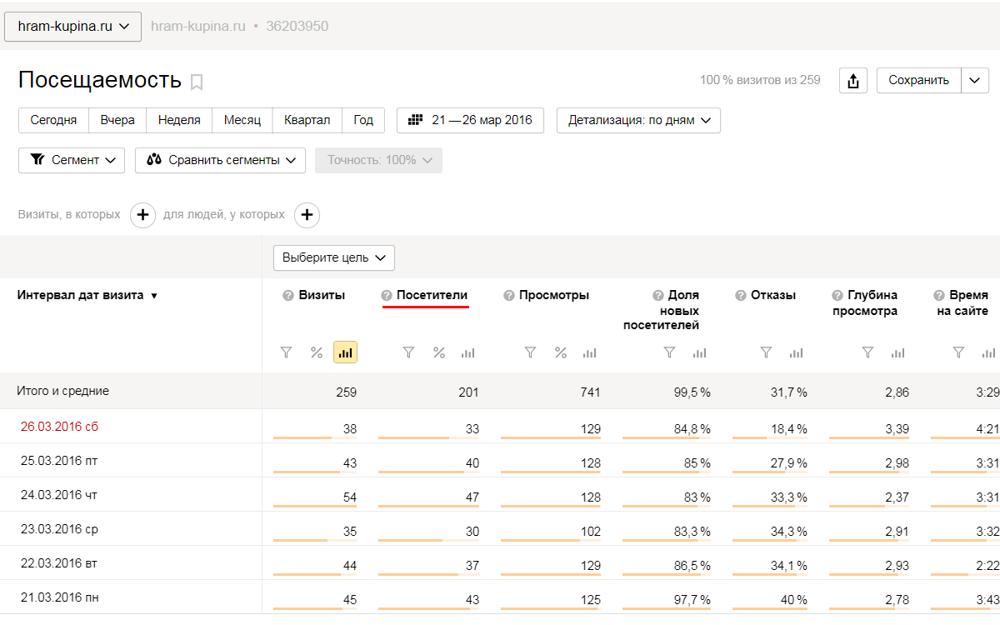Open the hram-kupina.ru site dropdown
Image resolution: width=1000 pixels, height=625 pixels.
(73, 26)
